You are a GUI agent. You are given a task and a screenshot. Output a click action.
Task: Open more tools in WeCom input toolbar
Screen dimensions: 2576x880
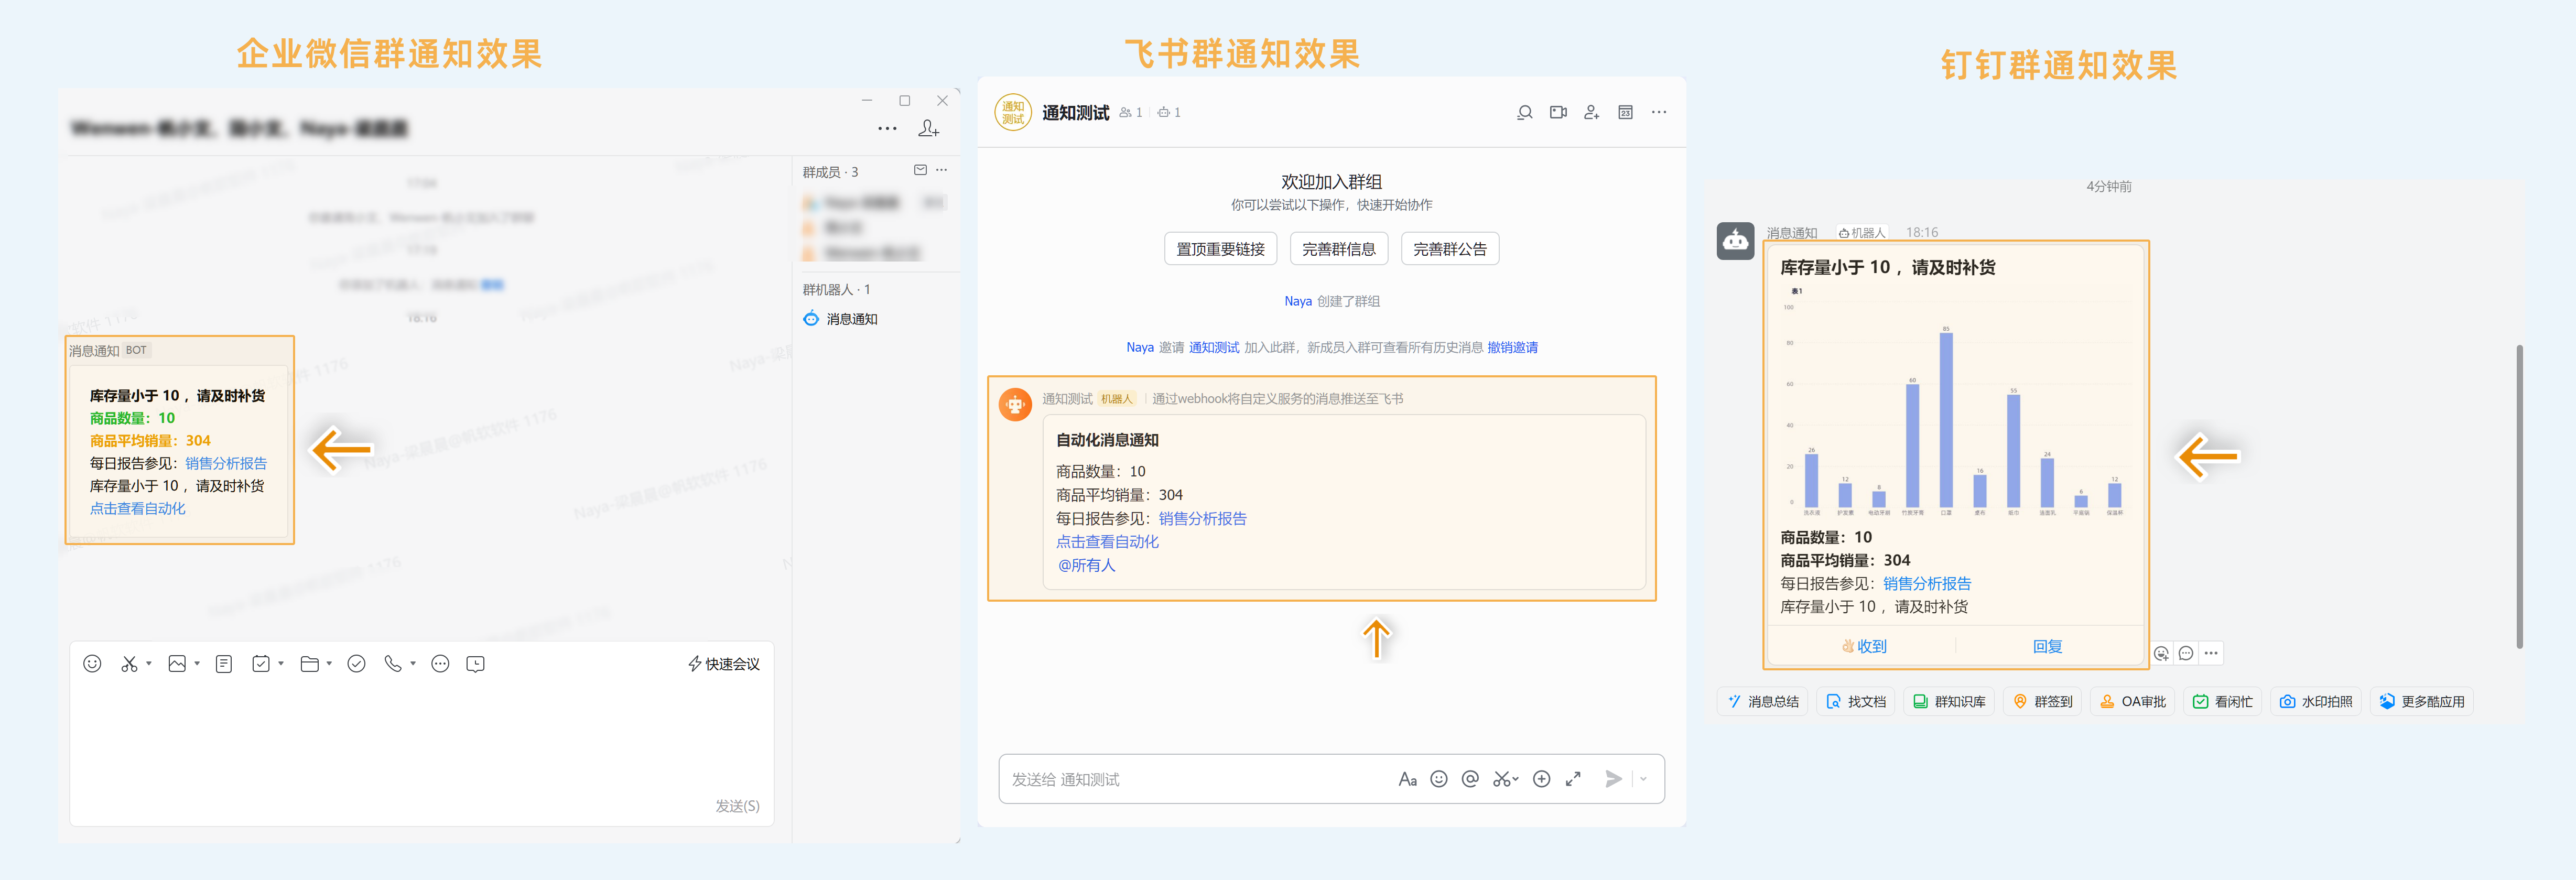click(x=440, y=664)
